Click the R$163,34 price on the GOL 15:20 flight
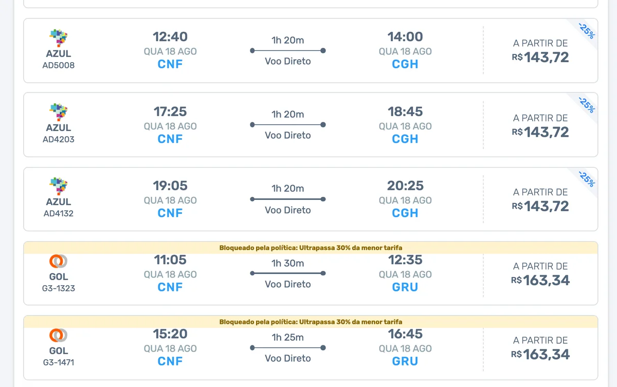The height and width of the screenshot is (387, 617). (x=540, y=355)
